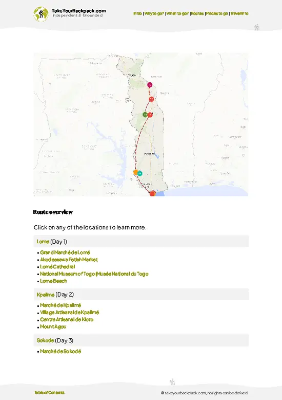Open Akodessawa Fetish Market link
Screen dimensions: 282x400
[69, 260]
